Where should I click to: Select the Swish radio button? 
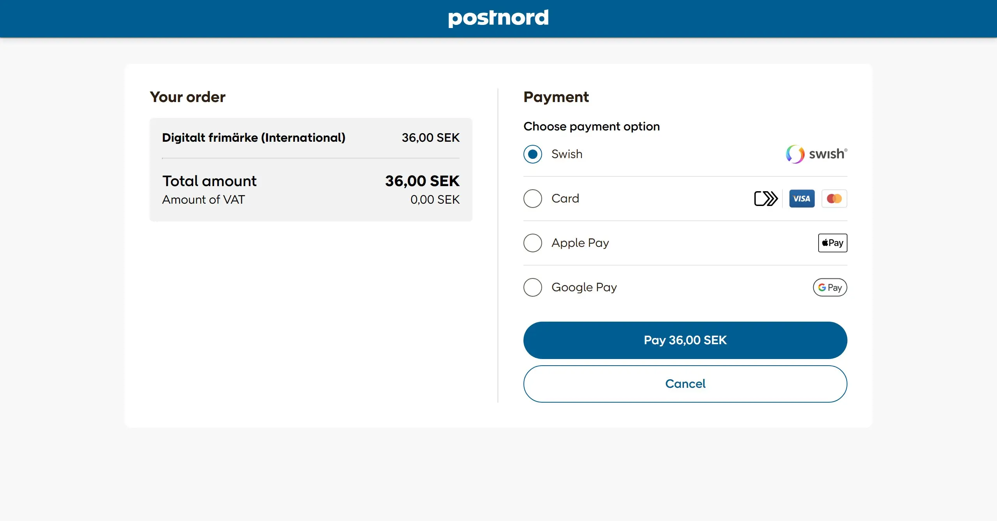click(532, 154)
